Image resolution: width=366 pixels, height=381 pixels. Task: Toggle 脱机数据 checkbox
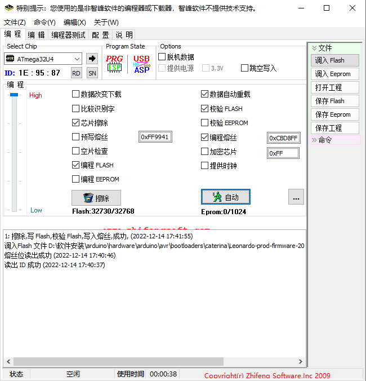(x=162, y=57)
